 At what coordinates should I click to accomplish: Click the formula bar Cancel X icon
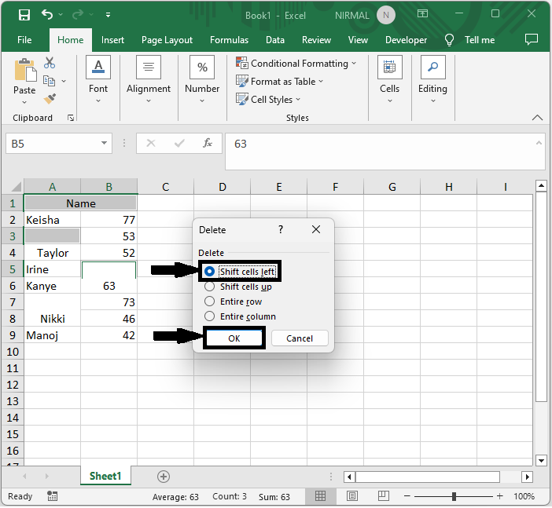pyautogui.click(x=151, y=143)
